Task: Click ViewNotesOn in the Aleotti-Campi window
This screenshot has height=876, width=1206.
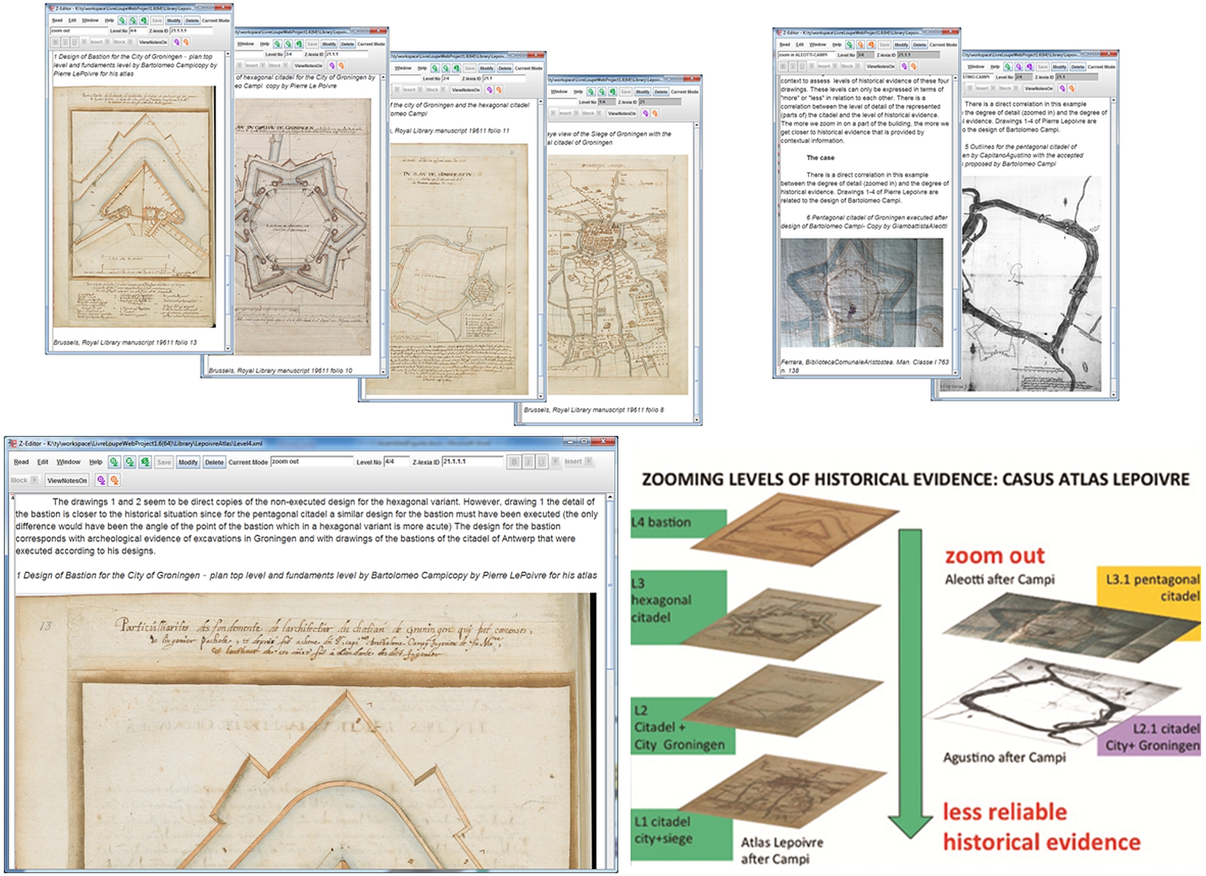Action: (x=880, y=66)
